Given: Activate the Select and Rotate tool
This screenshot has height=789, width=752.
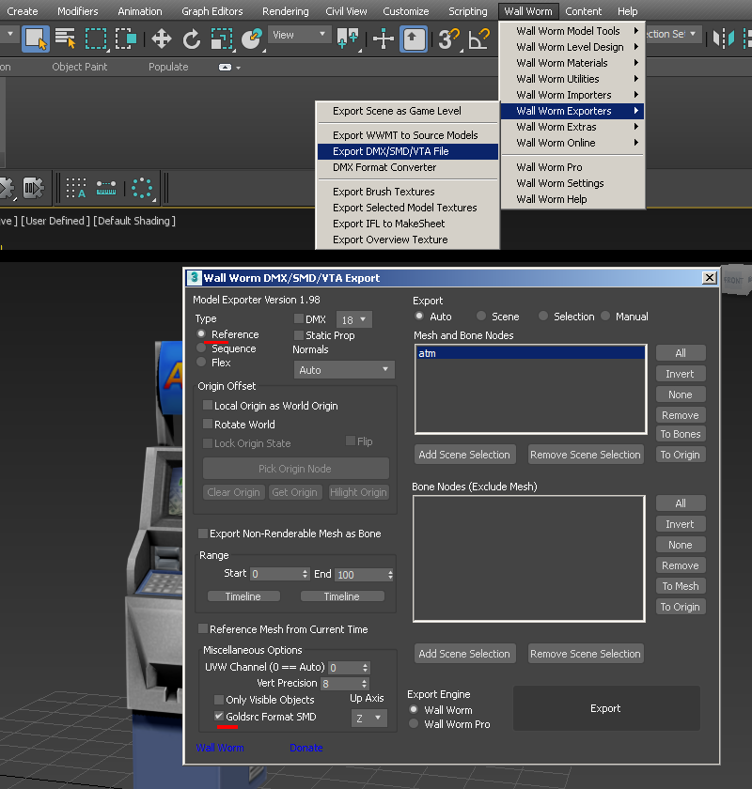Looking at the screenshot, I should 192,39.
